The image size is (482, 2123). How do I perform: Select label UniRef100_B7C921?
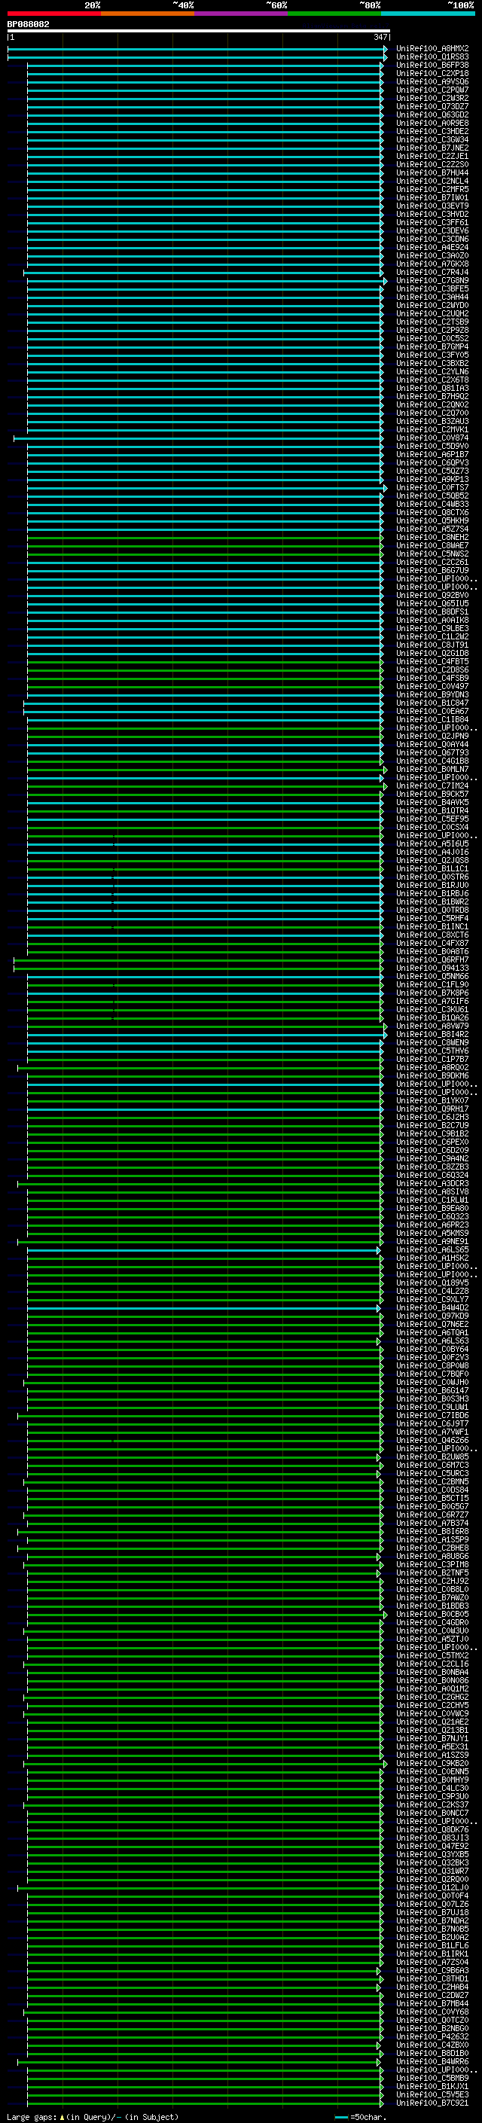[432, 2103]
